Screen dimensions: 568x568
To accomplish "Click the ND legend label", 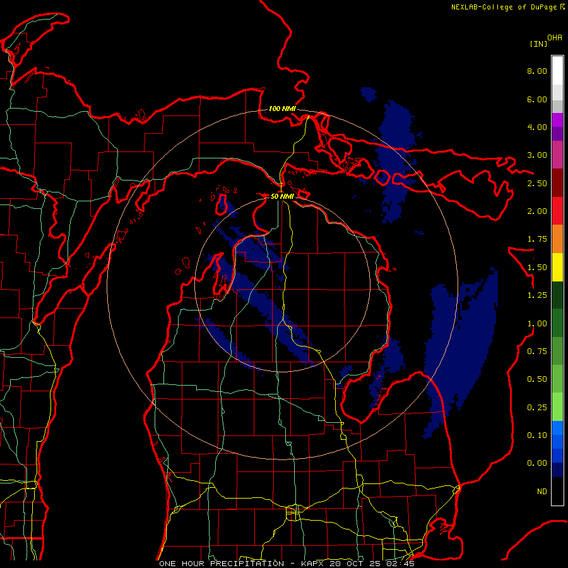I will [542, 492].
